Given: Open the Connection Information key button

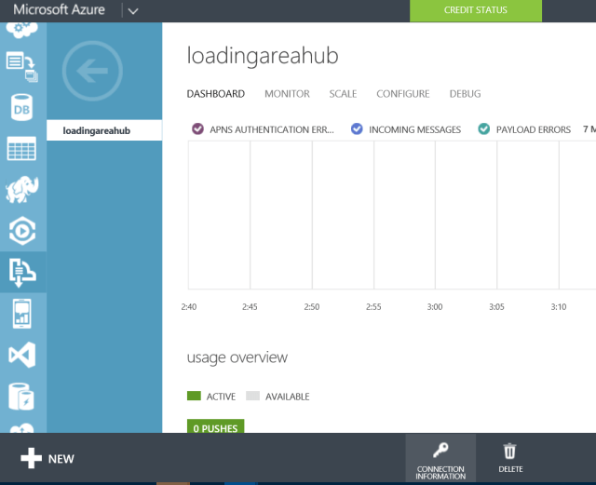Looking at the screenshot, I should pos(440,460).
